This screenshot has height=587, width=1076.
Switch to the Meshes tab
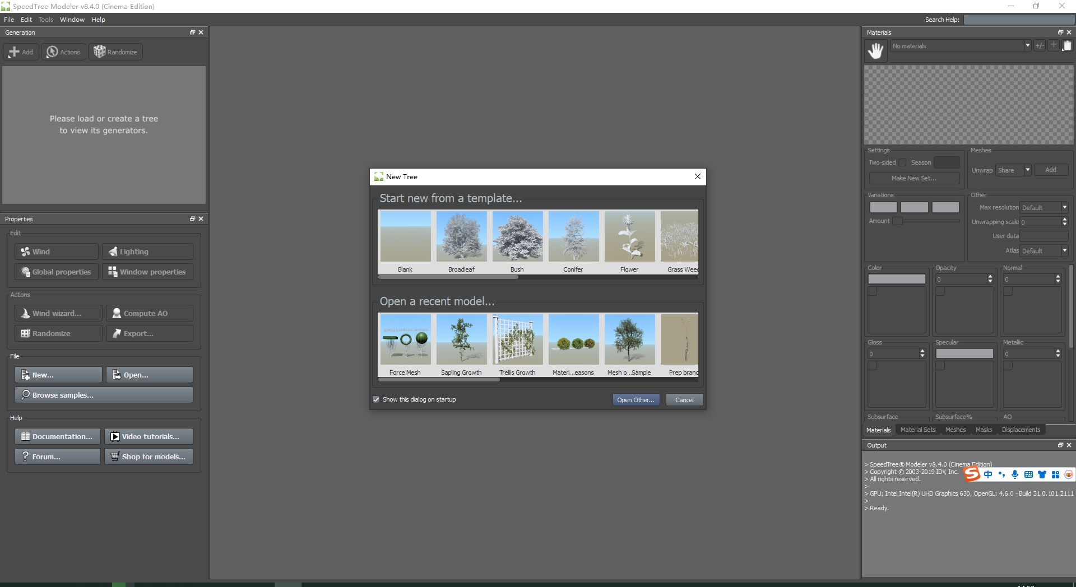click(x=956, y=430)
